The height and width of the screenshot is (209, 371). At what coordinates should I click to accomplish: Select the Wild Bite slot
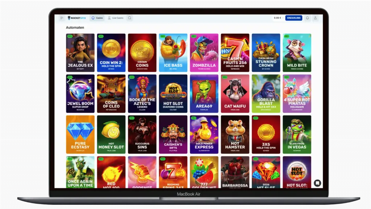297,53
